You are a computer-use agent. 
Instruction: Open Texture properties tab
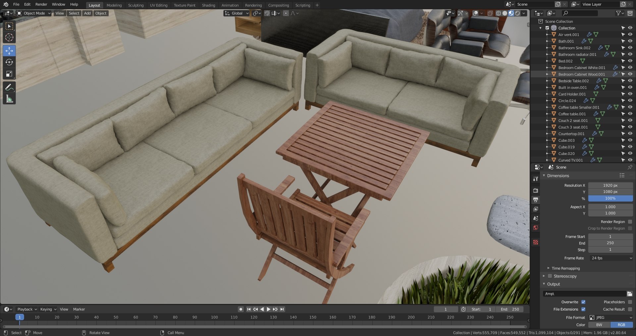(x=535, y=242)
